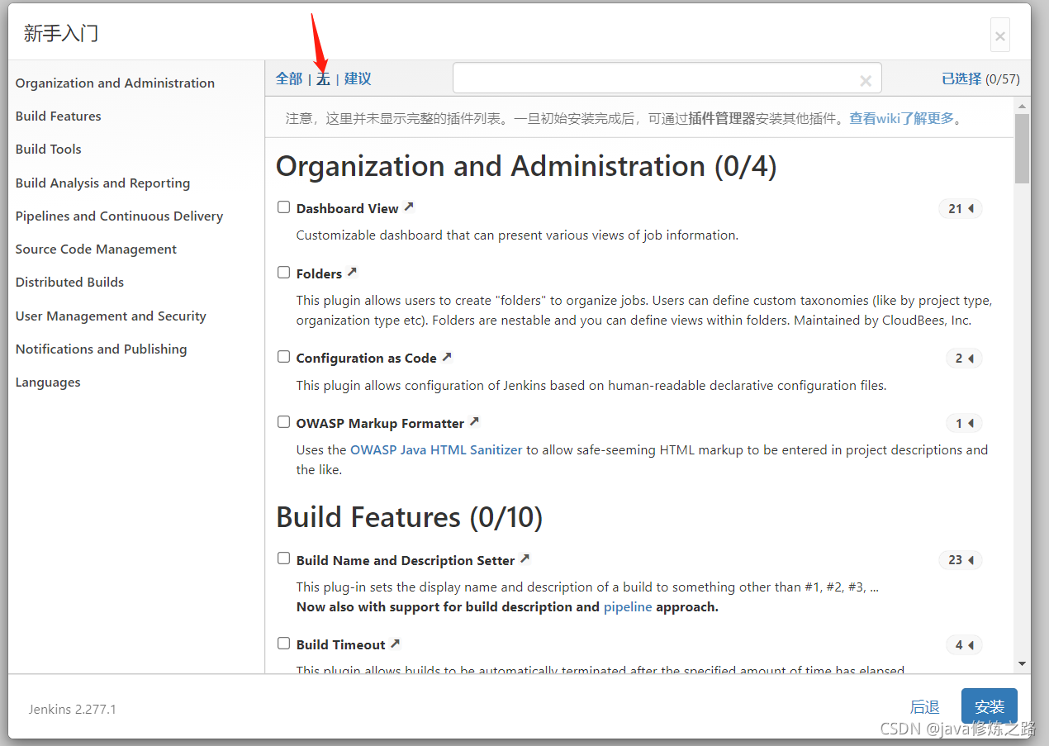Image resolution: width=1049 pixels, height=746 pixels.
Task: Go to Organization and Administration category
Action: [115, 83]
